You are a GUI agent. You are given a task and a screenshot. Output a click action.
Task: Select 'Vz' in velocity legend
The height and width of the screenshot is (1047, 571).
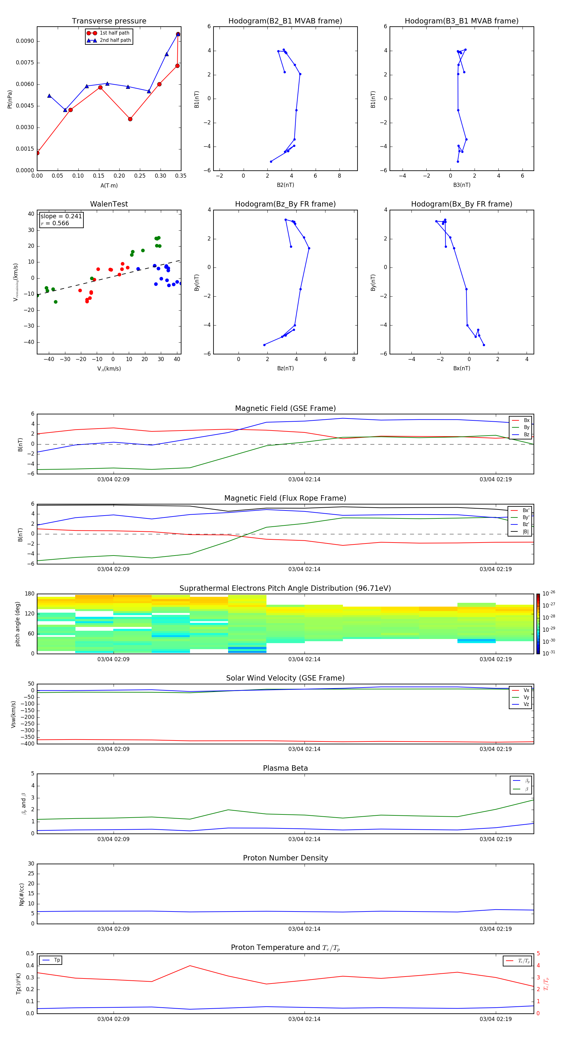coord(521,704)
